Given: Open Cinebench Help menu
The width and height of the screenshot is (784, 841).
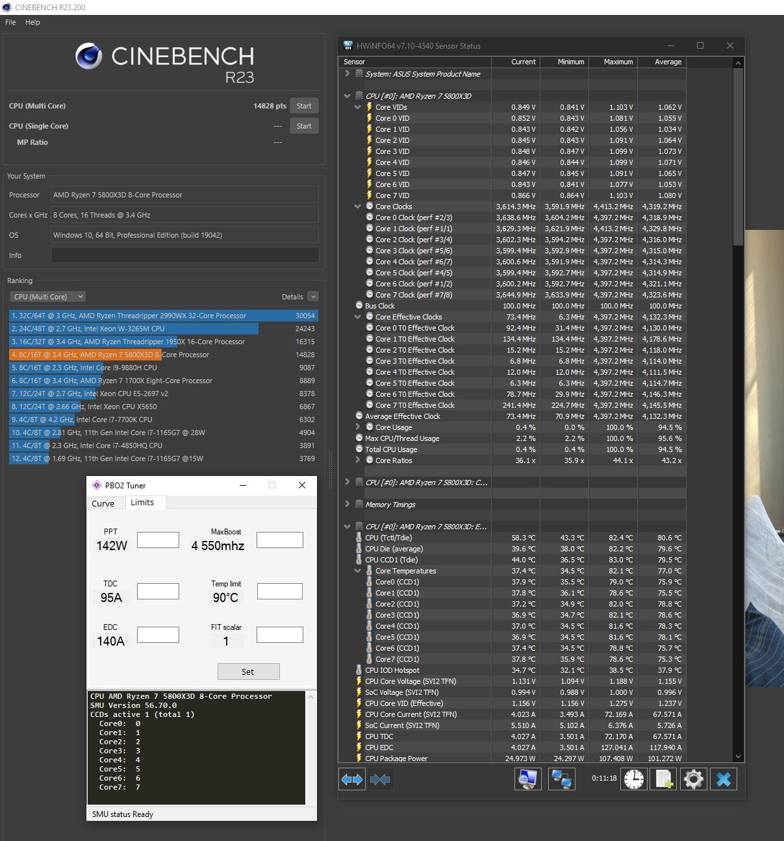Looking at the screenshot, I should pyautogui.click(x=32, y=22).
